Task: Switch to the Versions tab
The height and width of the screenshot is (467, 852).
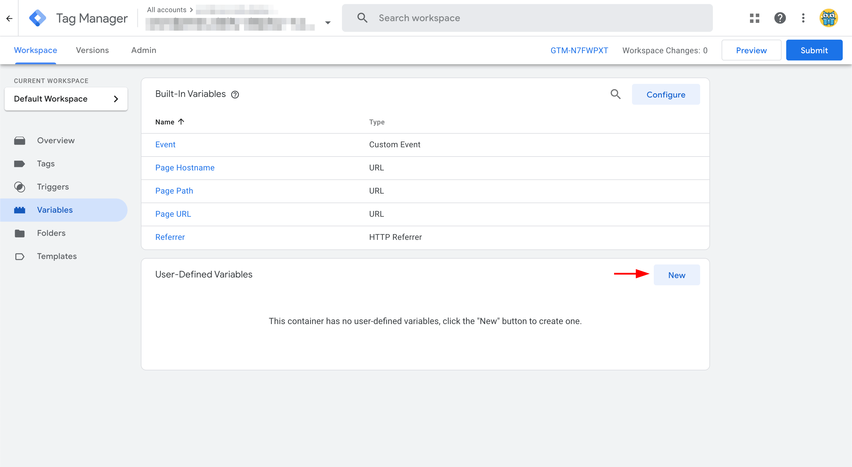Action: [x=92, y=50]
